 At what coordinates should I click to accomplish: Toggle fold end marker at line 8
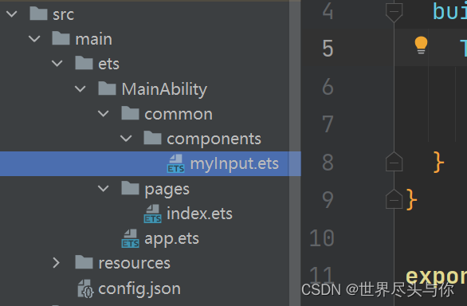point(394,162)
